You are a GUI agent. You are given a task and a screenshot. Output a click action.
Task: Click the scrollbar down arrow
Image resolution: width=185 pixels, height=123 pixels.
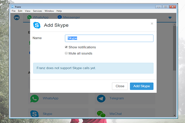pyautogui.click(x=175, y=116)
